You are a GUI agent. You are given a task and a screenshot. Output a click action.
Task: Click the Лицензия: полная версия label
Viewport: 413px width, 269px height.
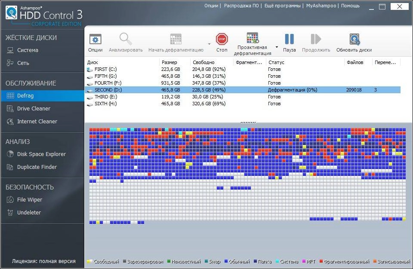(44, 261)
